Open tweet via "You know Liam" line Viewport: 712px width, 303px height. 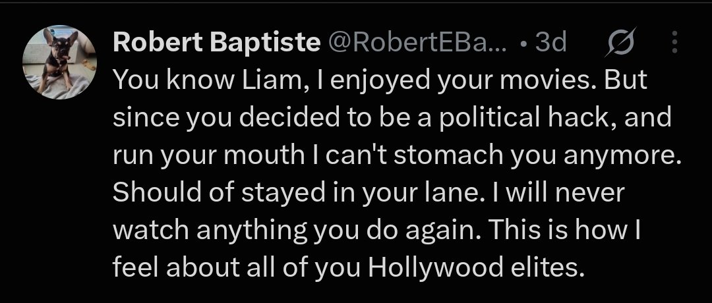click(380, 81)
